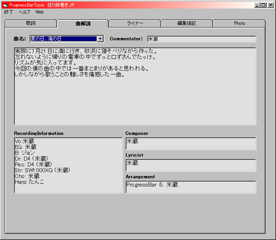Click the 'Dr: D4（米蔵）' line
Viewport: 276px width, 240px height.
[x=31, y=159]
